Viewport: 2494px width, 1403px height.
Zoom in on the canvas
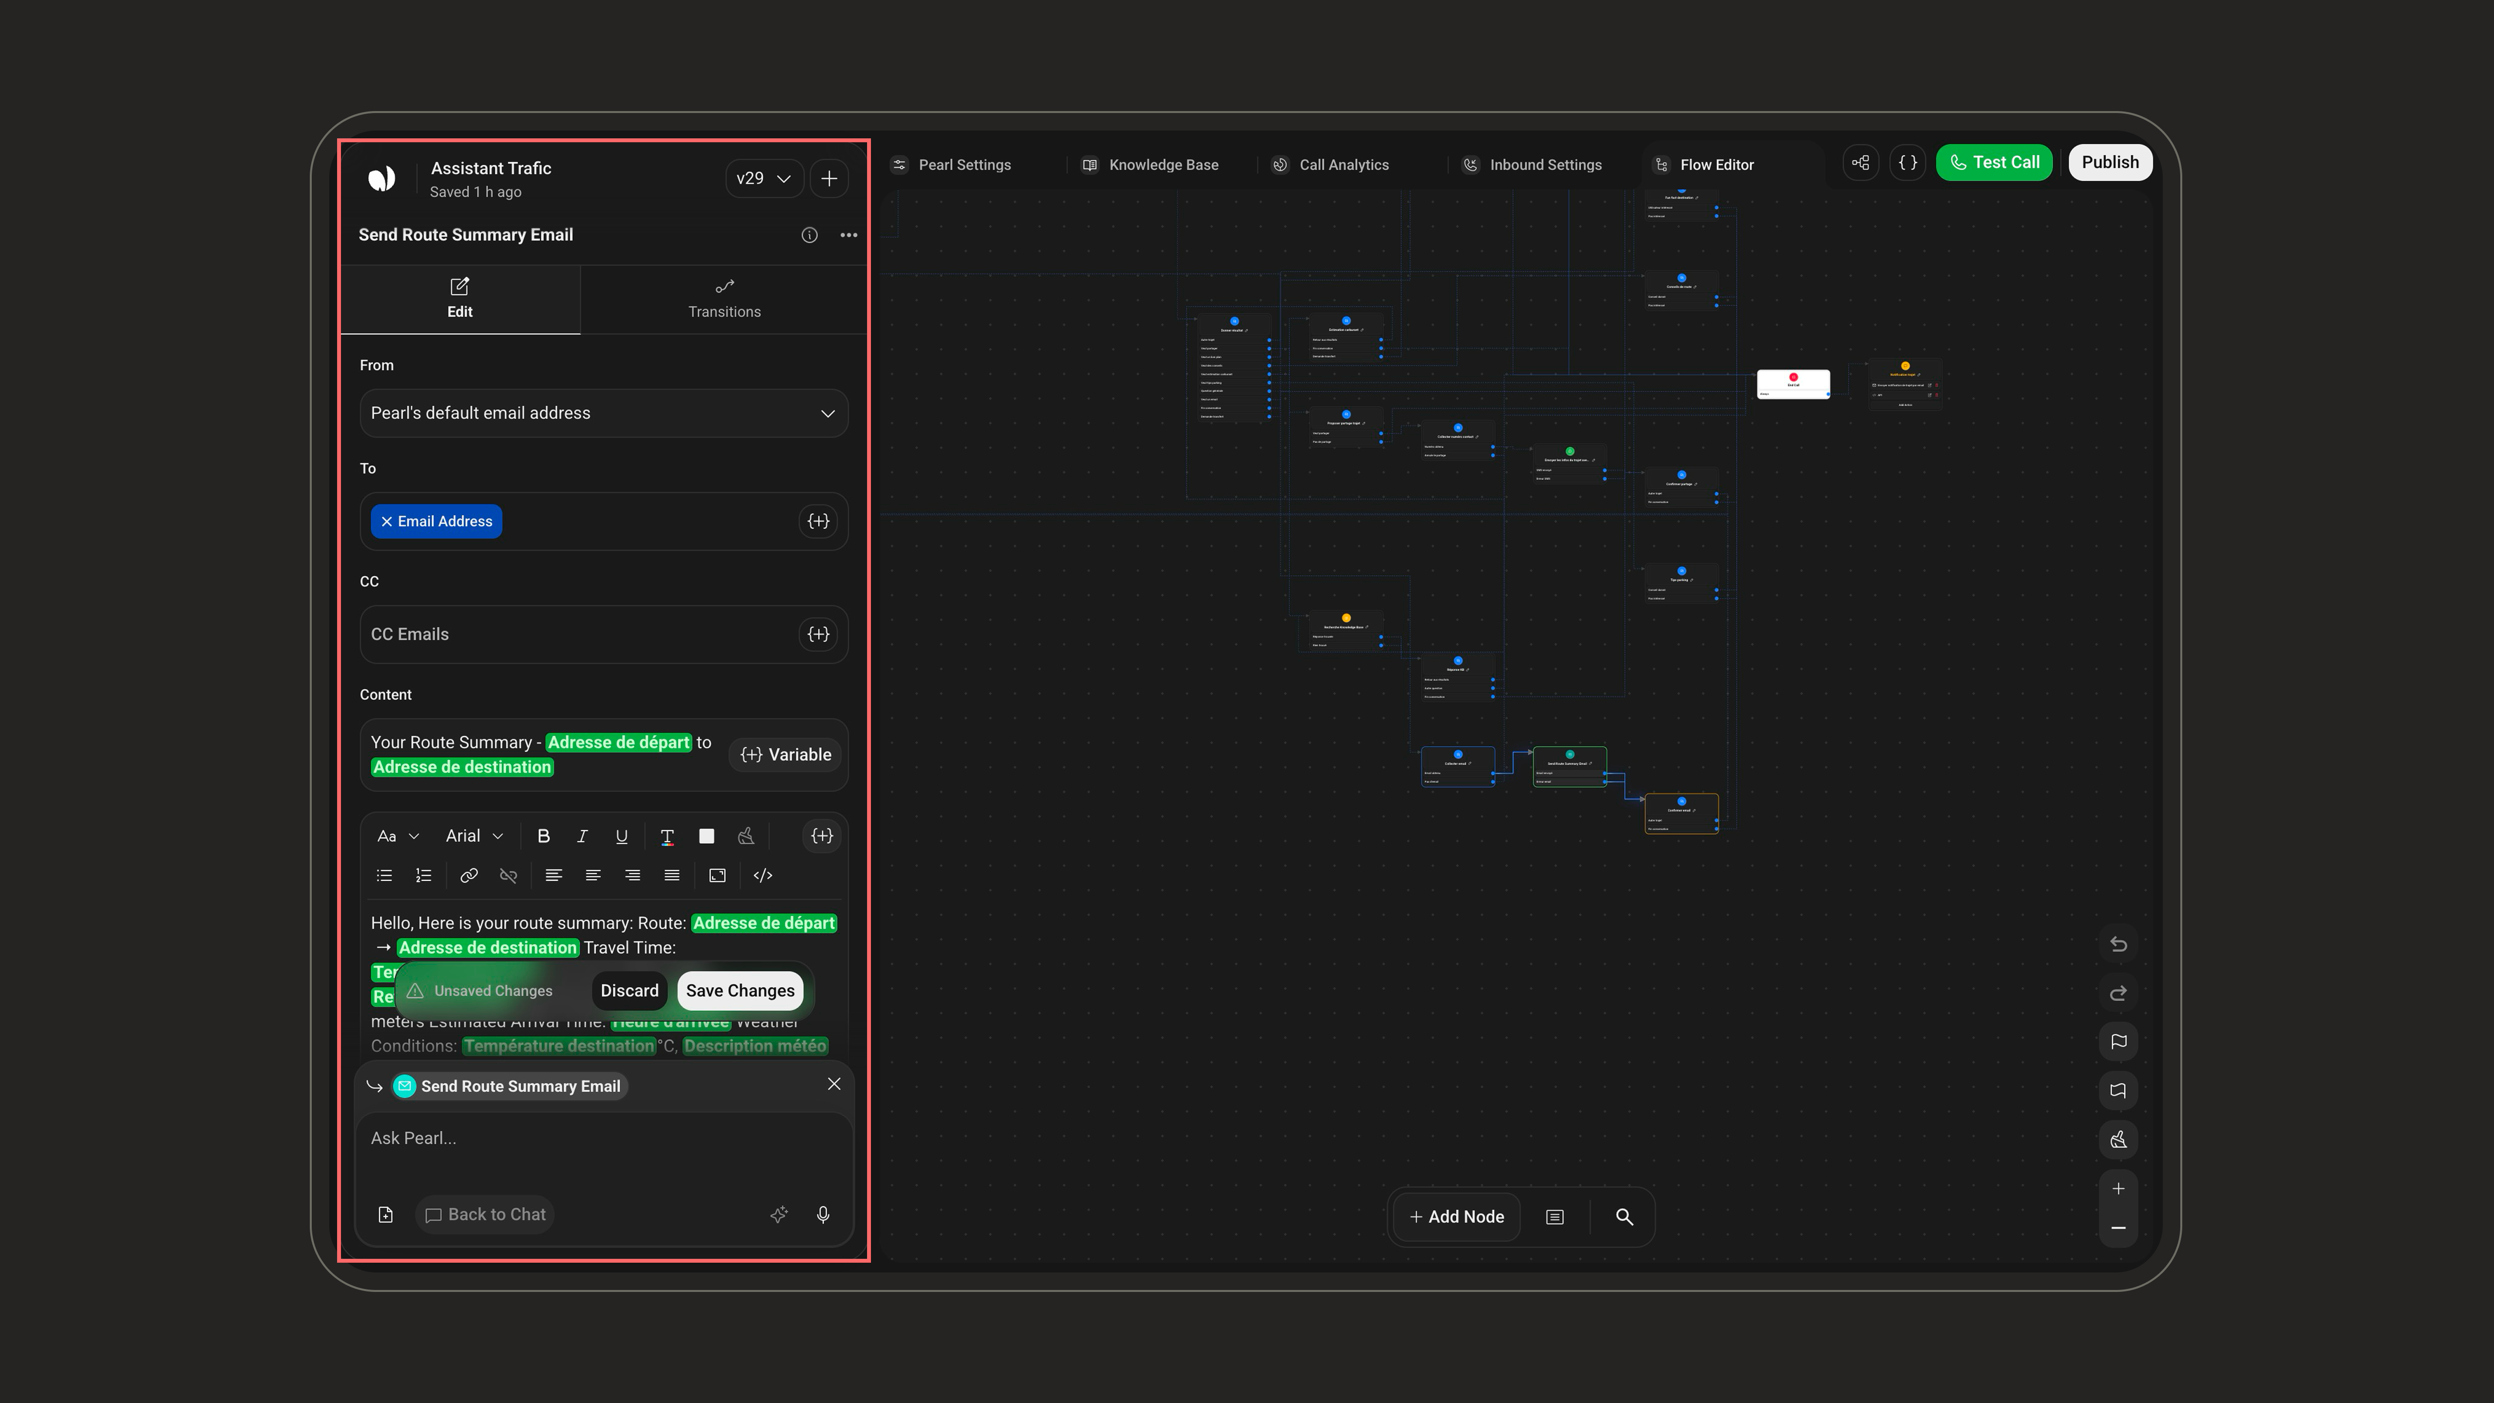(x=2118, y=1189)
